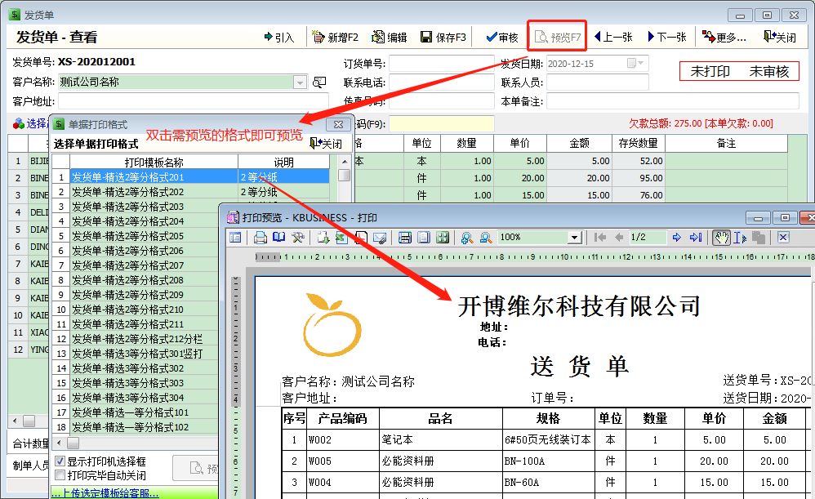Click the 联系人员 input field
The image size is (815, 499).
[x=598, y=82]
